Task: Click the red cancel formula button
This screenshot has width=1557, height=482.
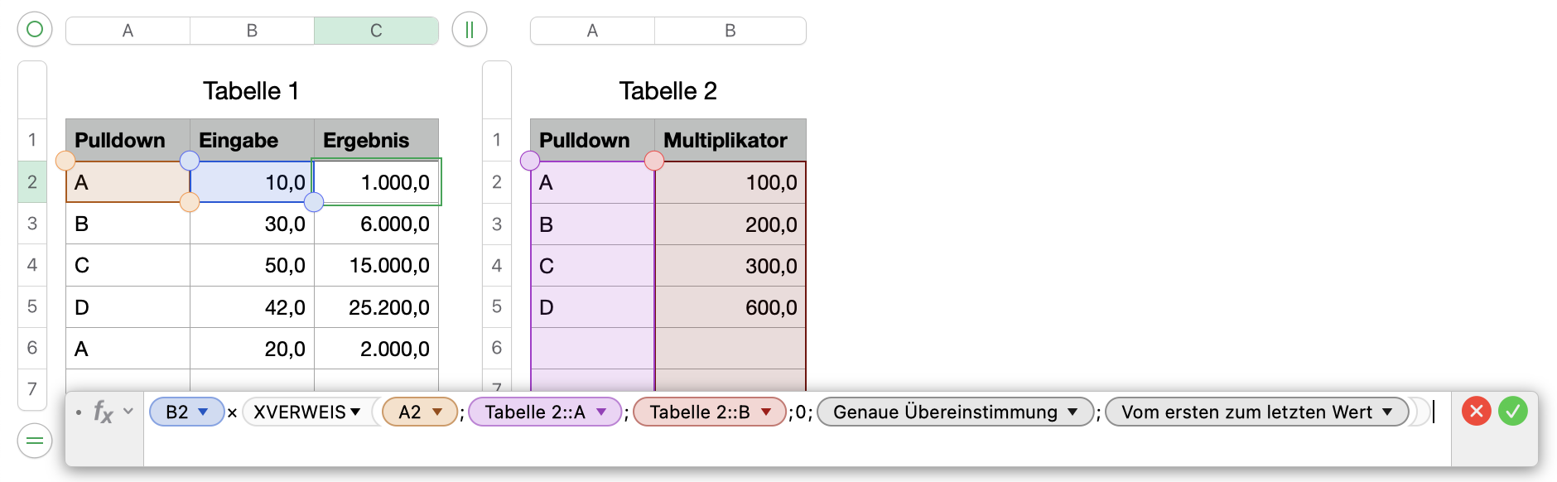Action: tap(1476, 411)
